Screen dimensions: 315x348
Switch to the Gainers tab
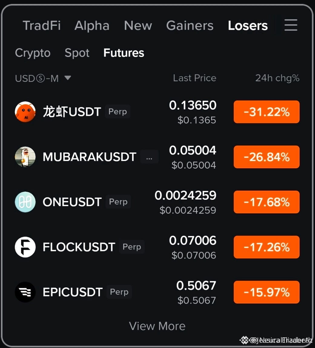click(x=190, y=25)
